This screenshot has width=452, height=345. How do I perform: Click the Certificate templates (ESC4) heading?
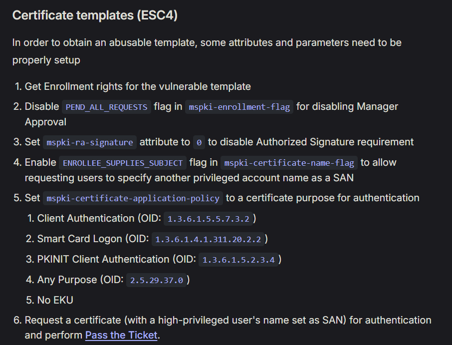pos(95,15)
